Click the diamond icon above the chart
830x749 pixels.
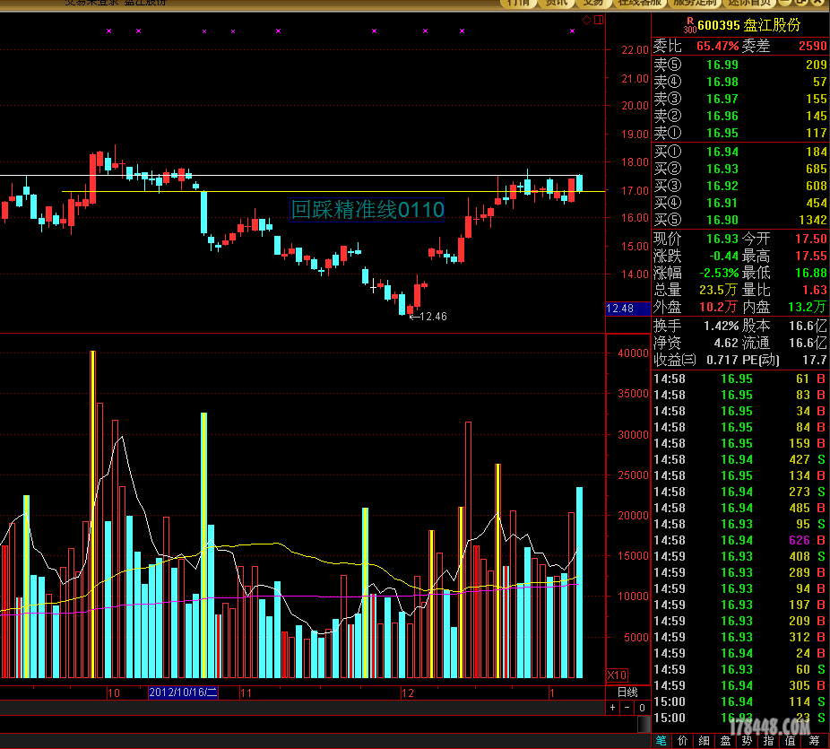coord(586,19)
